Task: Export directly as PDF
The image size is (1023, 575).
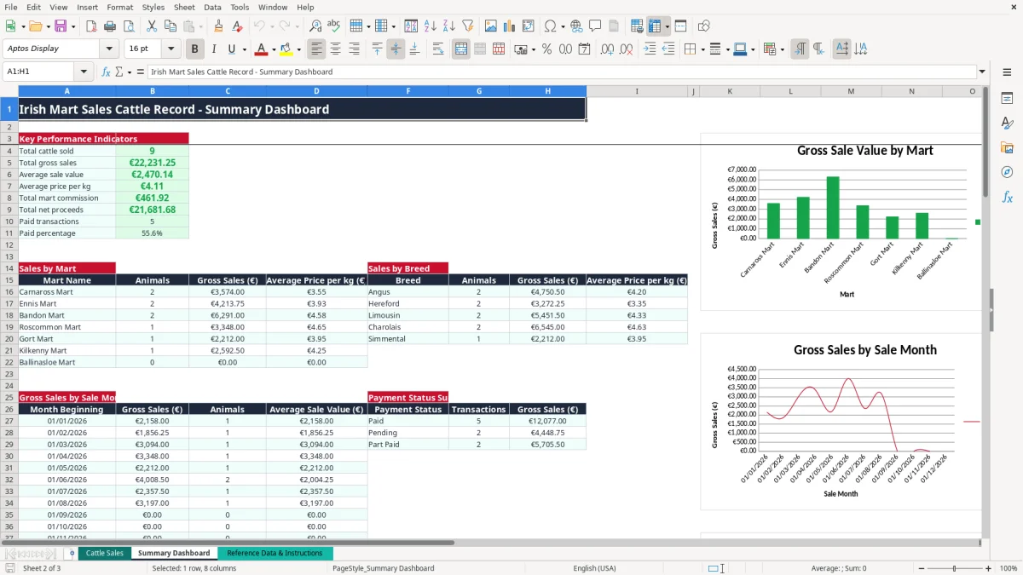Action: click(93, 26)
